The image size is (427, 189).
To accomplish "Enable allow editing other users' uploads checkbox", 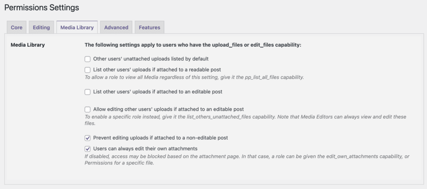I will click(x=88, y=109).
